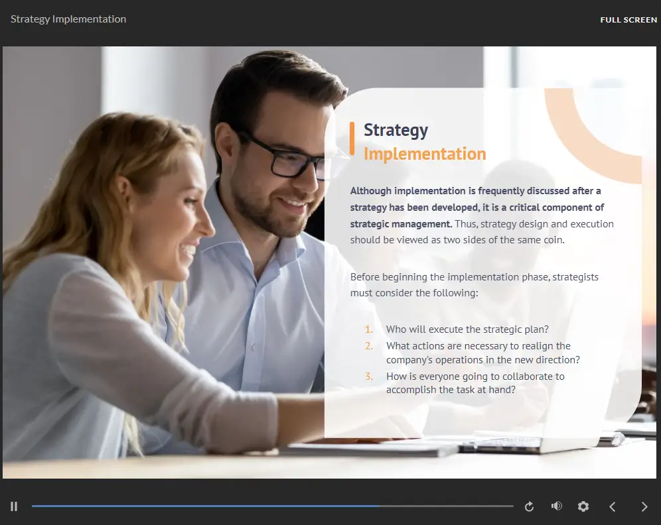Viewport: 661px width, 525px height.
Task: Enter FULL SCREEN mode
Action: click(x=628, y=20)
